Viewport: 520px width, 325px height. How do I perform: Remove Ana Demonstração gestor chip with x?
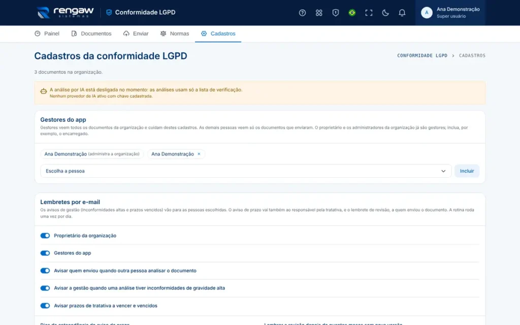(x=199, y=154)
